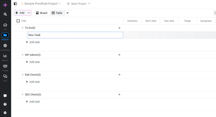Select the Table view tab
The height and width of the screenshot is (117, 216).
[57, 13]
